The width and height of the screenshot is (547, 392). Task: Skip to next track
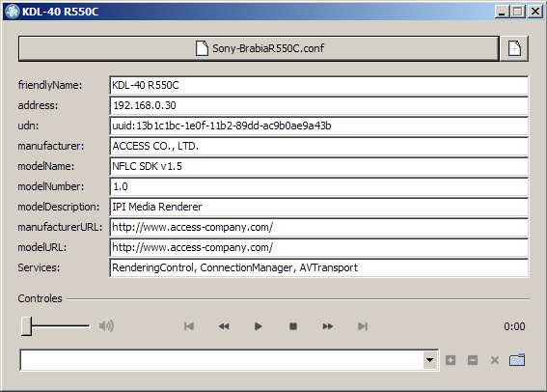click(x=363, y=326)
